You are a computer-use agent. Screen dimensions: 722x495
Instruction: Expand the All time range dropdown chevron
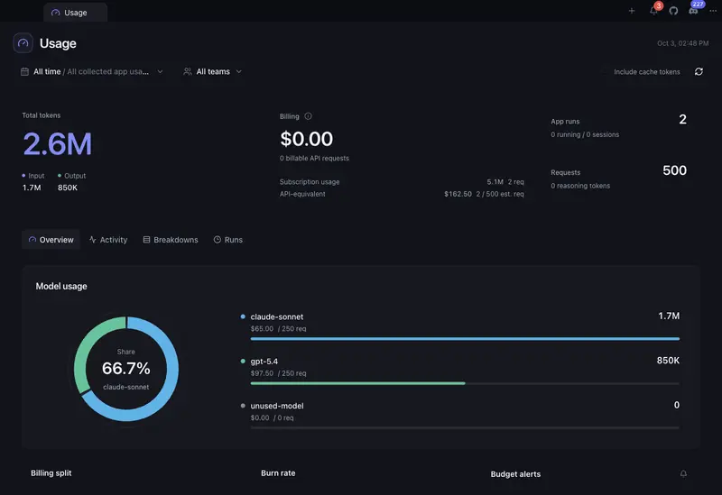(160, 72)
